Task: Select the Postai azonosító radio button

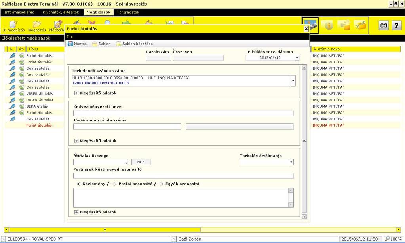Action: (x=114, y=184)
